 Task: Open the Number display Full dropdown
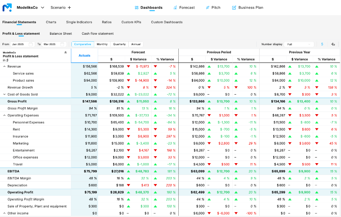click(x=299, y=44)
